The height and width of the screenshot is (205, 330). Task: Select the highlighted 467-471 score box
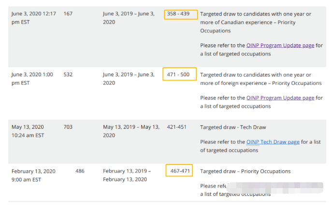coord(179,171)
